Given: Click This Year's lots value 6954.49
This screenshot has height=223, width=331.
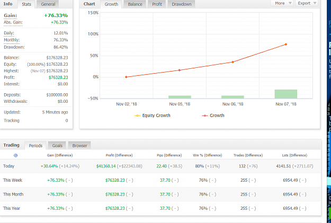Looking at the screenshot, I should (290, 208).
